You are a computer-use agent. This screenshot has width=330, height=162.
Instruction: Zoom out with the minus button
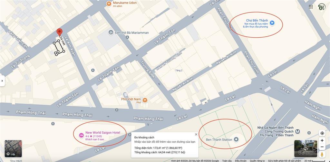322,147
